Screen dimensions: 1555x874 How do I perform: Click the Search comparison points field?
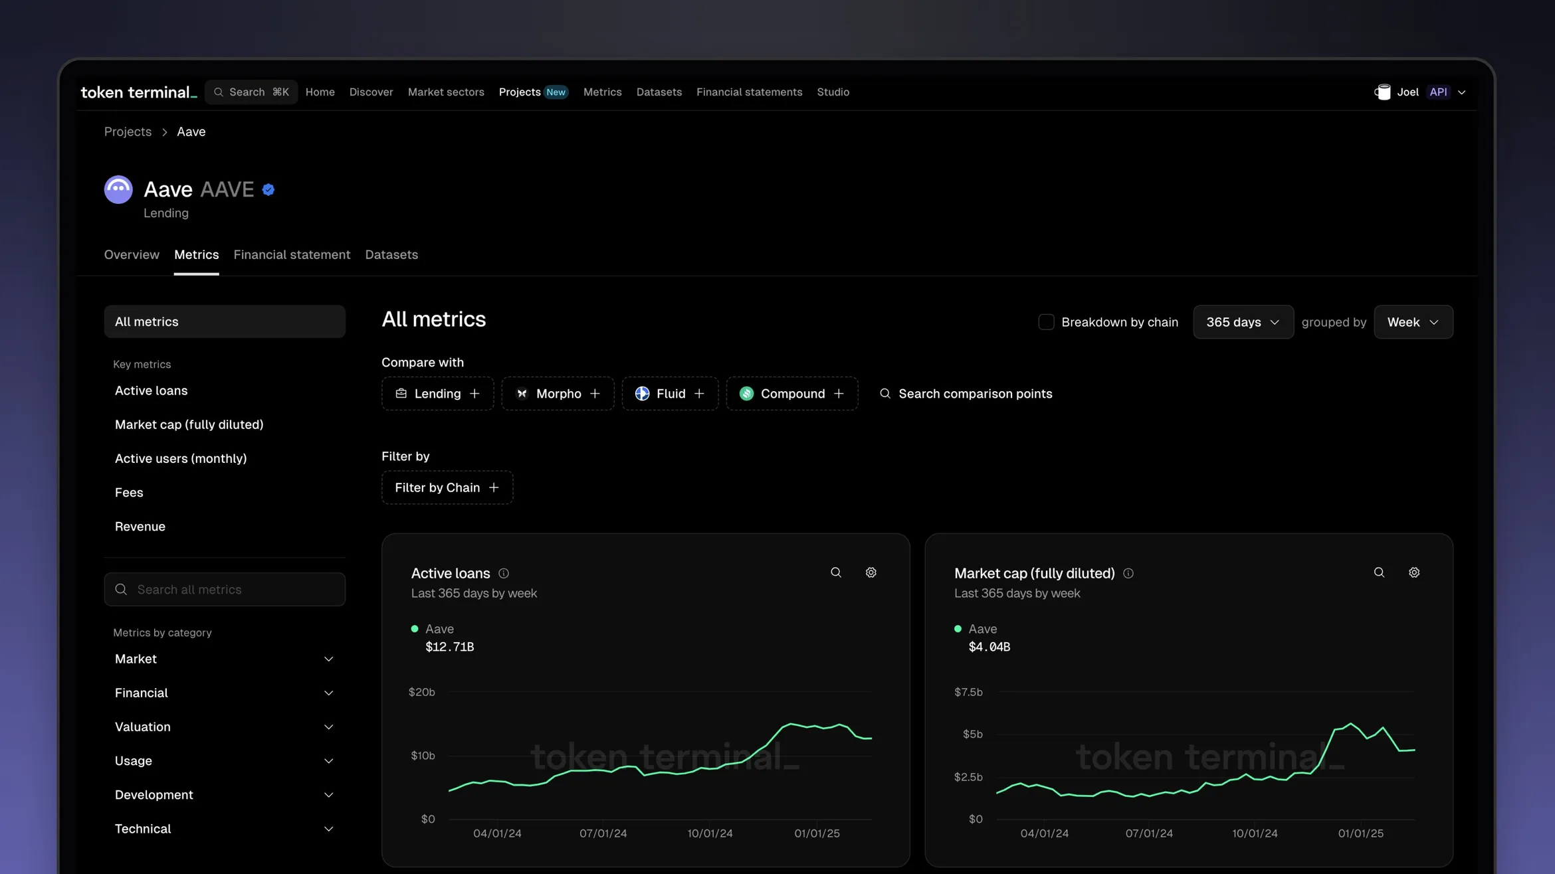pos(966,394)
